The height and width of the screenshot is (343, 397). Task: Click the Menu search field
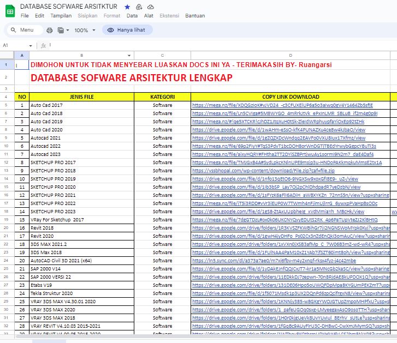(25, 30)
